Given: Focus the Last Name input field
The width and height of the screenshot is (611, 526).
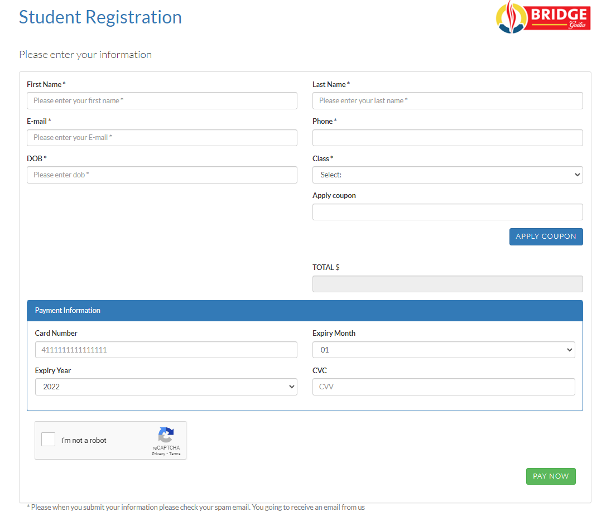Looking at the screenshot, I should coord(448,101).
